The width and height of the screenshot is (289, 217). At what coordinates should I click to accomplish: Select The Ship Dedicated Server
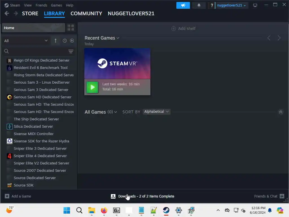pyautogui.click(x=39, y=119)
